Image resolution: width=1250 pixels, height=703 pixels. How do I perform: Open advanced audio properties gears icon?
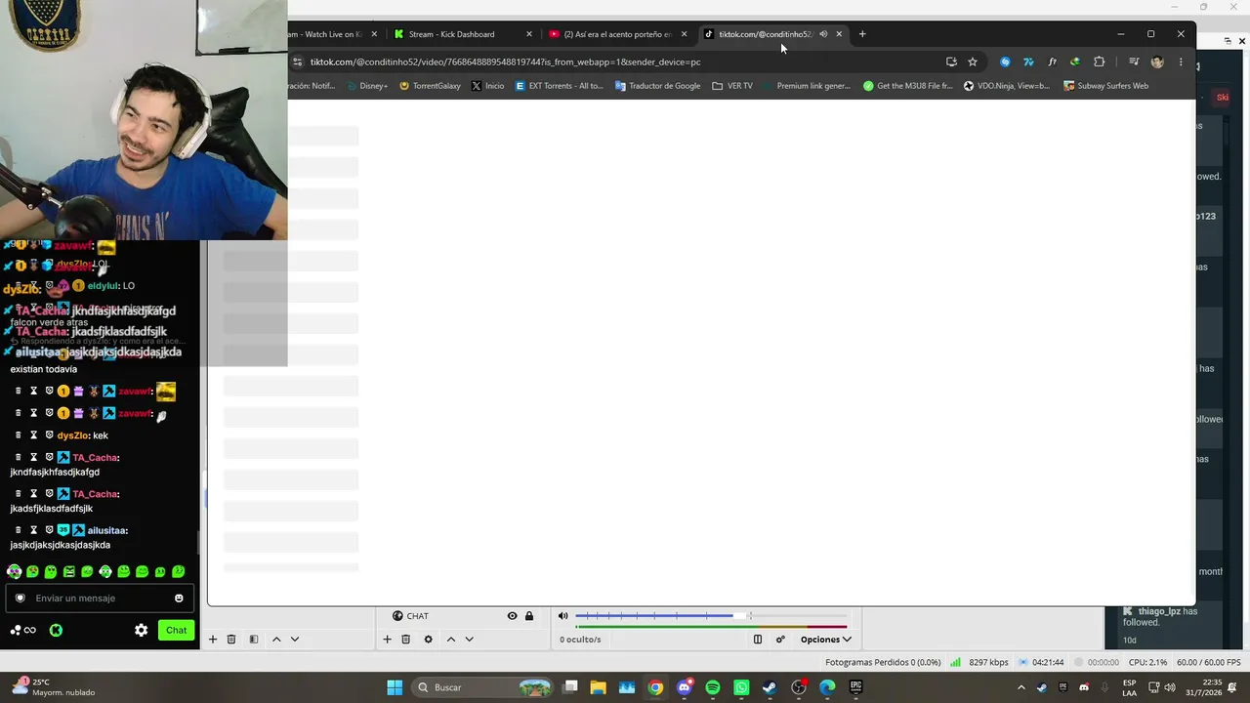tap(780, 640)
